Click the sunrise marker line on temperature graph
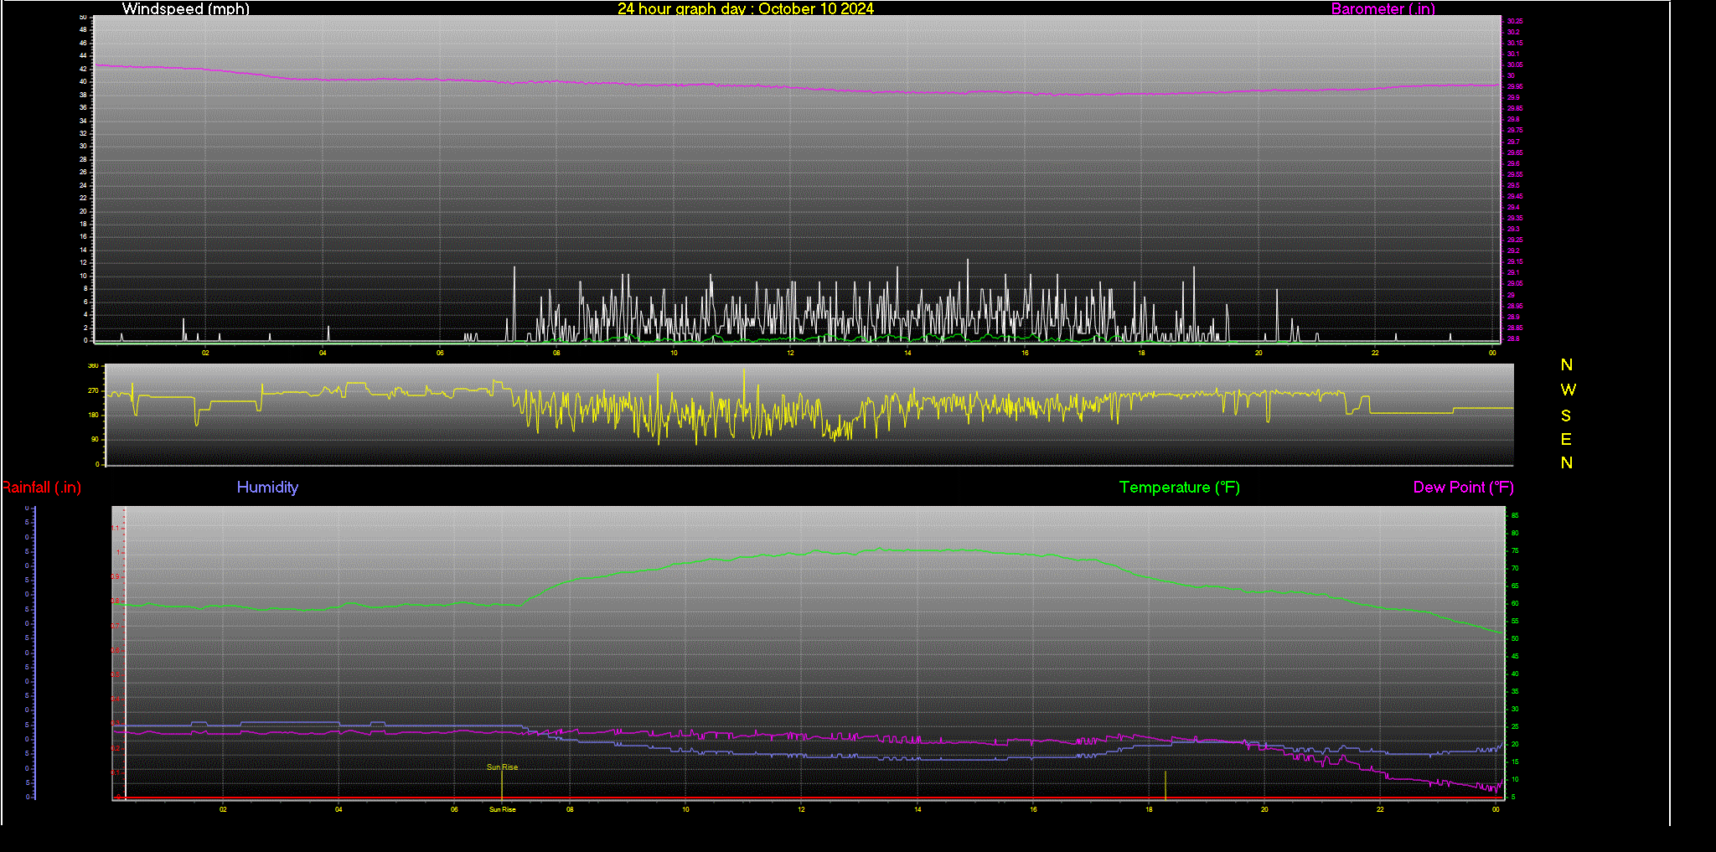Screen dimensions: 1716x852 pyautogui.click(x=502, y=785)
